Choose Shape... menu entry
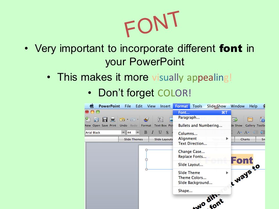The width and height of the screenshot is (279, 209). 202,190
